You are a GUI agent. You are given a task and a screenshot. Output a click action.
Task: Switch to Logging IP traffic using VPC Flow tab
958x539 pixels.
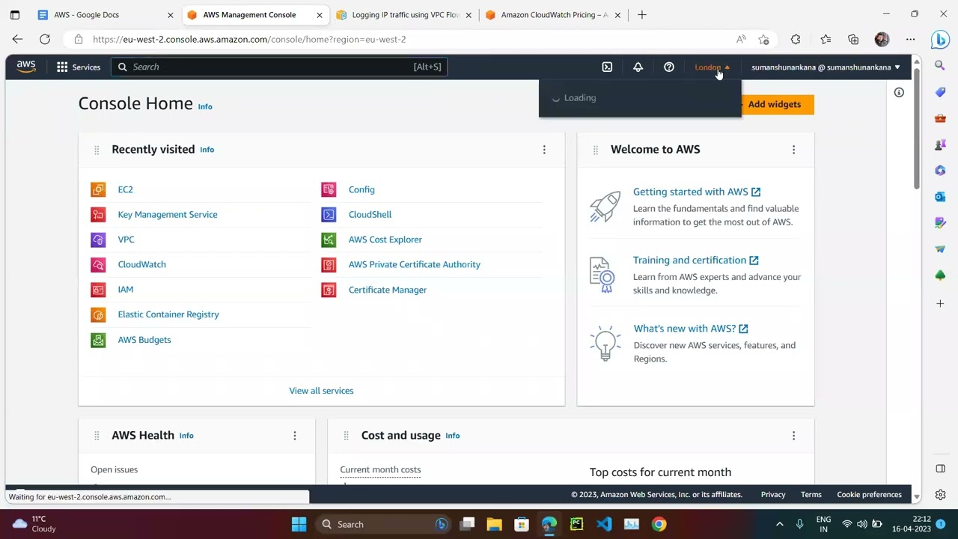click(404, 14)
